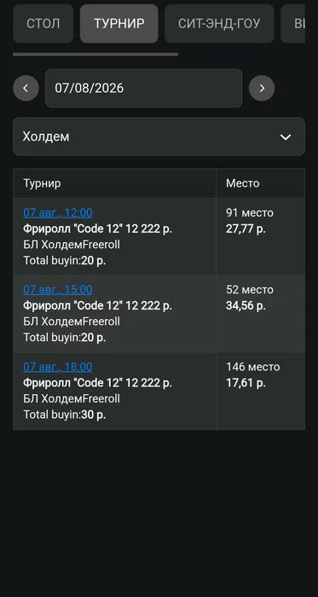Click the horizontal scrollbar under tabs
The height and width of the screenshot is (597, 318).
coord(95,55)
